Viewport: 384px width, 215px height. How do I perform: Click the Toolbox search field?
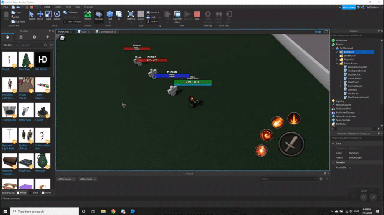coord(32,45)
